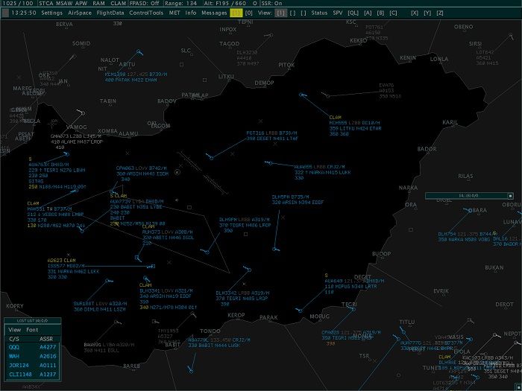This screenshot has height=391, width=522.
Task: Click the [Y] preset button
Action: coord(427,13)
